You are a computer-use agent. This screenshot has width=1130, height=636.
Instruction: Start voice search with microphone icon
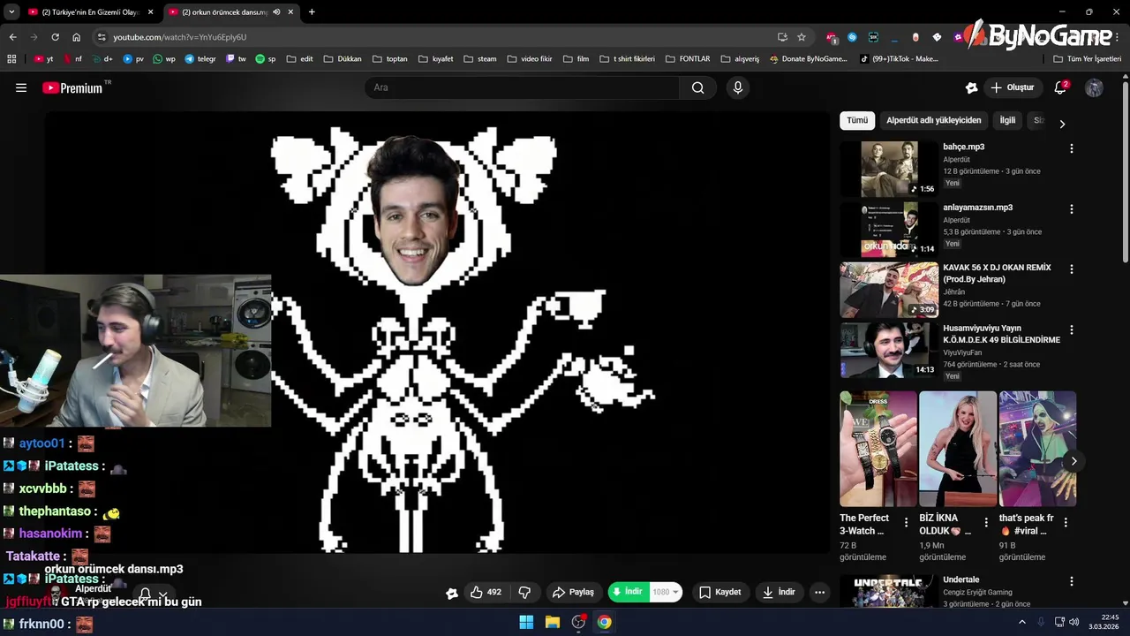coord(738,87)
